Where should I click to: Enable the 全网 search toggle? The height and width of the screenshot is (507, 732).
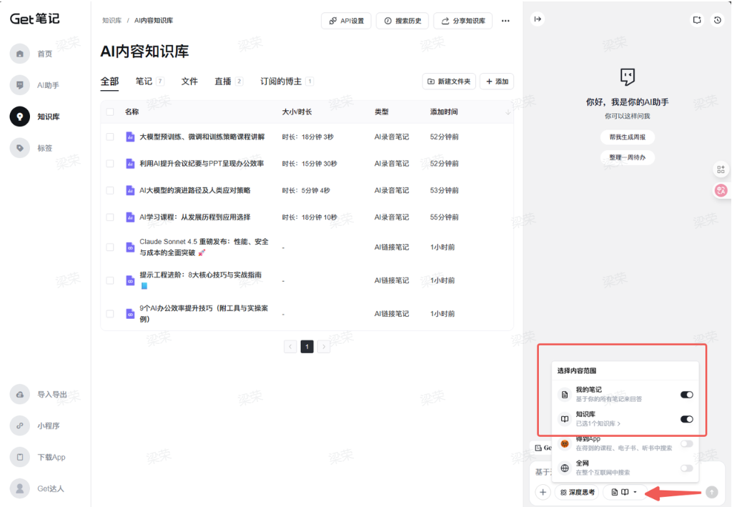coord(686,468)
